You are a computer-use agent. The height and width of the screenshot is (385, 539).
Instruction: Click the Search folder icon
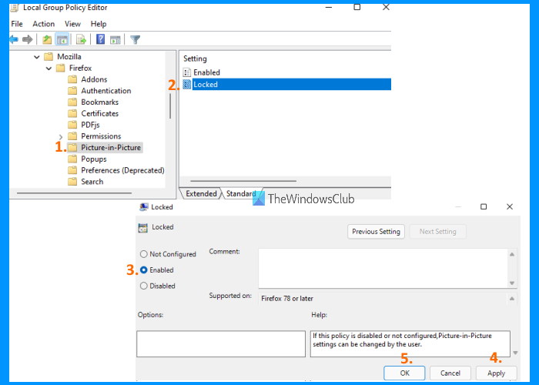(72, 182)
